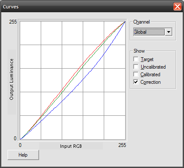The height and width of the screenshot is (168, 184).
Task: Show the Calibrated curve checkbox
Action: 136,75
